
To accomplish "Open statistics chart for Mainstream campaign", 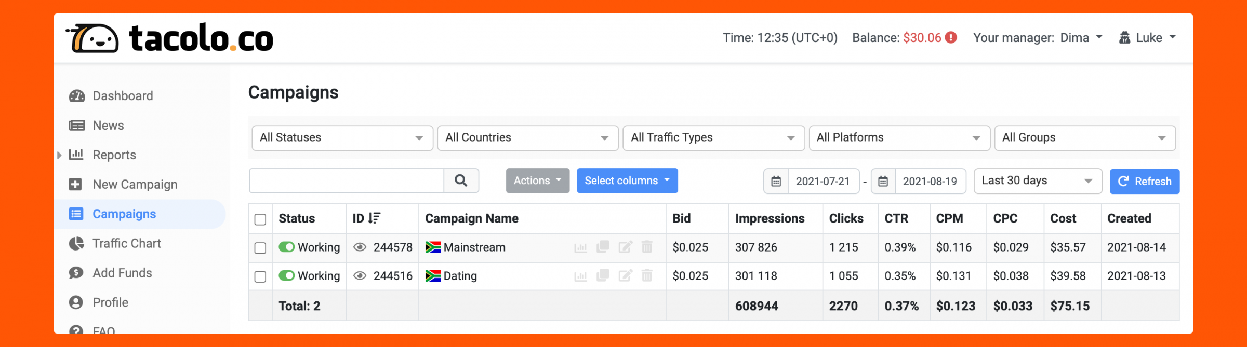I will [580, 247].
